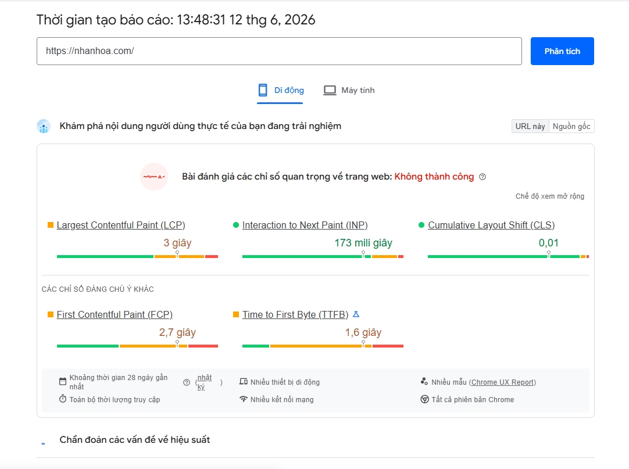Open the Largest Contentful Paint (LCP) link
This screenshot has width=629, height=469.
(121, 225)
